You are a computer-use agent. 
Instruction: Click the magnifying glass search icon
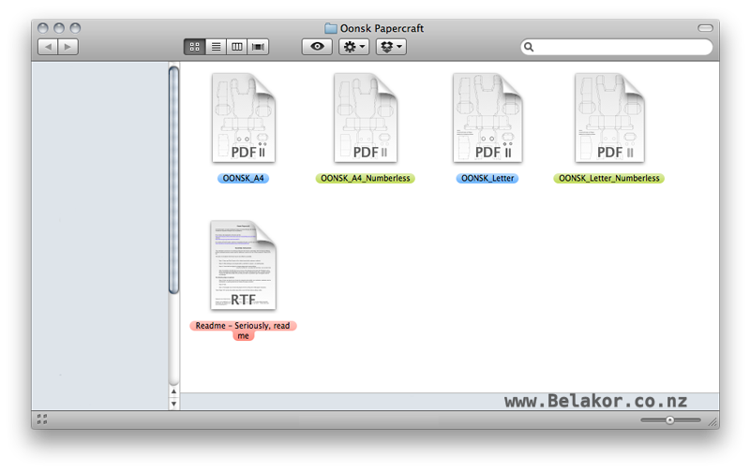[529, 46]
